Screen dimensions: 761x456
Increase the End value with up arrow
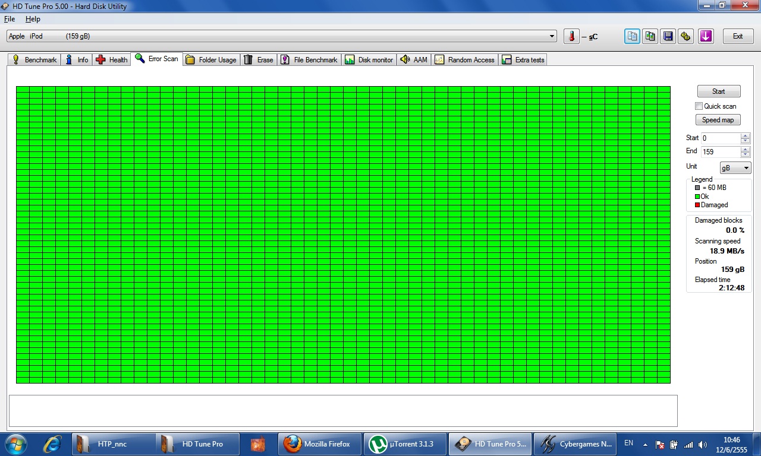pos(746,149)
